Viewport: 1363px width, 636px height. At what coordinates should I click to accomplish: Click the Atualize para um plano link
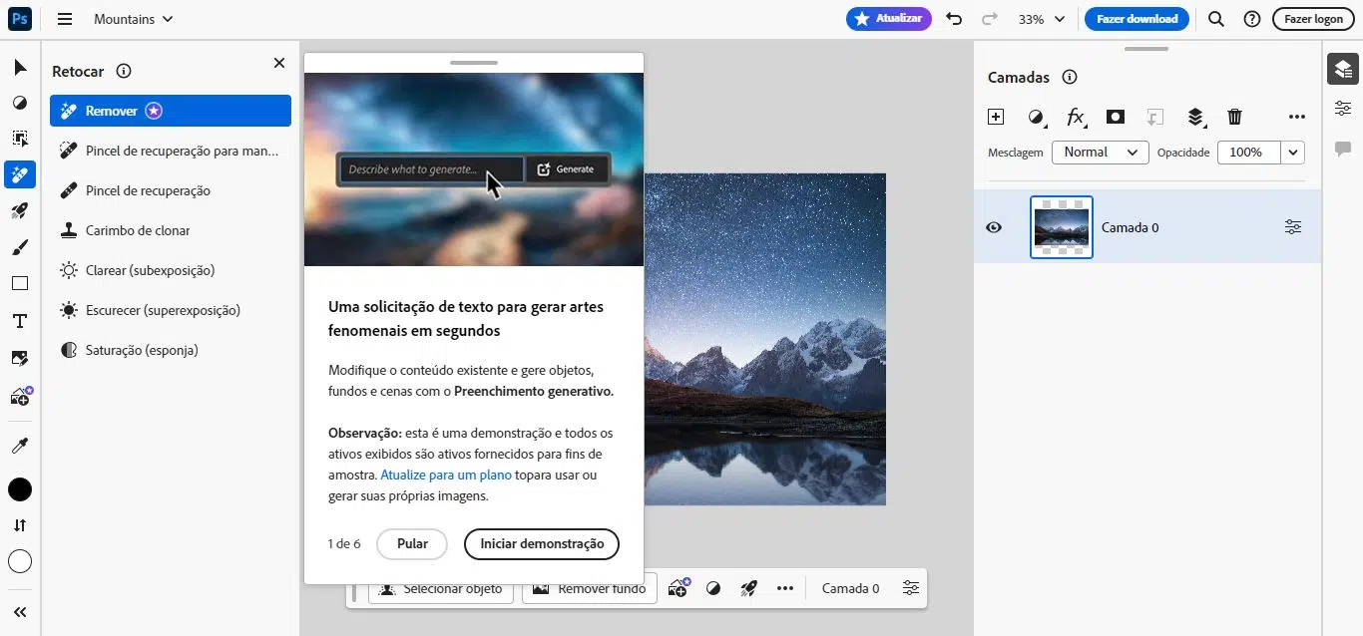click(445, 475)
